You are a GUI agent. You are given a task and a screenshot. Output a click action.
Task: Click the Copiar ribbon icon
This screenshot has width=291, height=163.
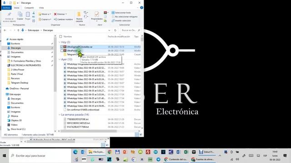(20, 16)
